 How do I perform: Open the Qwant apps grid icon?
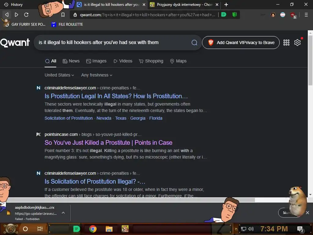(286, 42)
